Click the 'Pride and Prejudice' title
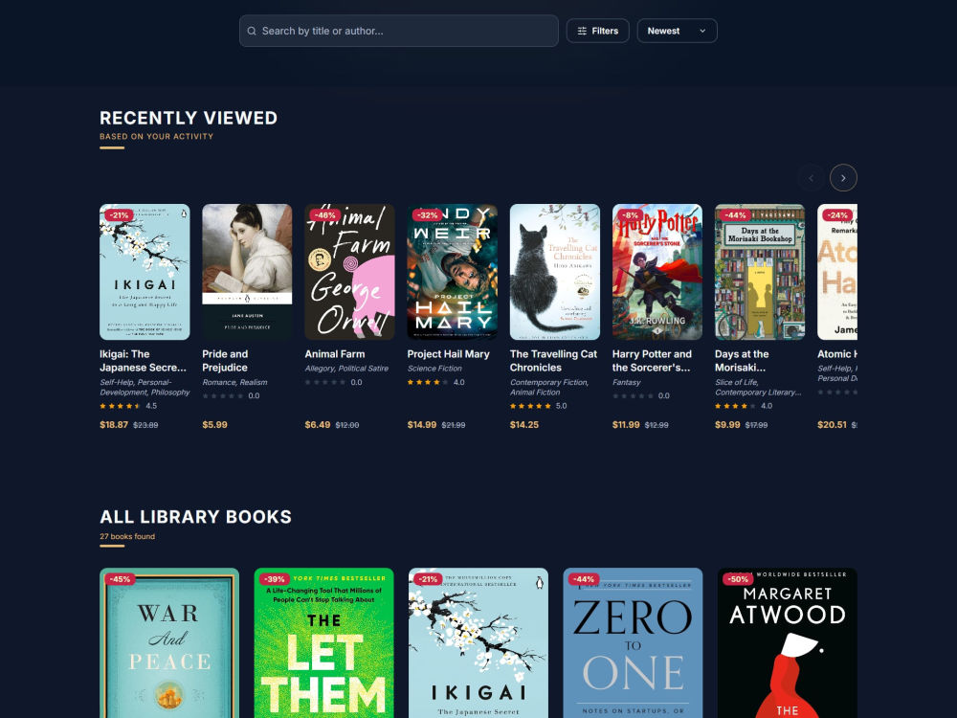The image size is (957, 718). pos(225,361)
